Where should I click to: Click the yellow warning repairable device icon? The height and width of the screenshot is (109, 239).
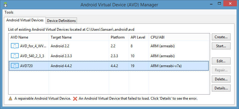[x=10, y=98]
